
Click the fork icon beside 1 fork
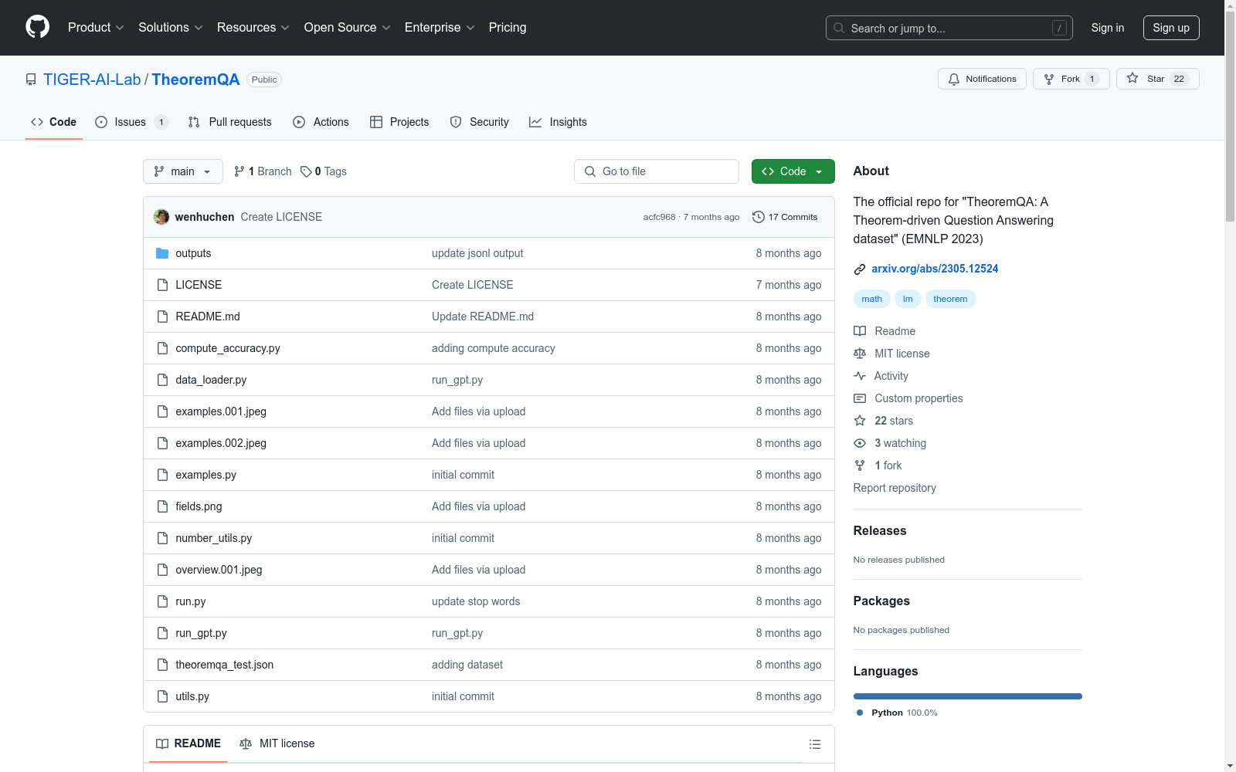[x=860, y=466]
